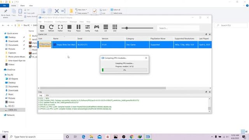The image size is (249, 140).
Task: Open Explorer Share ribbon tab
Action: pos(23,5)
